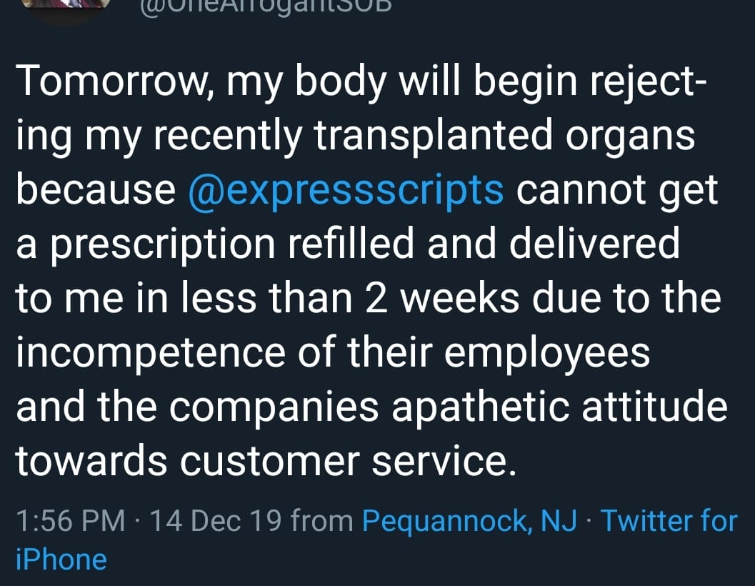Click the 'iPhone' source text

pos(61,560)
